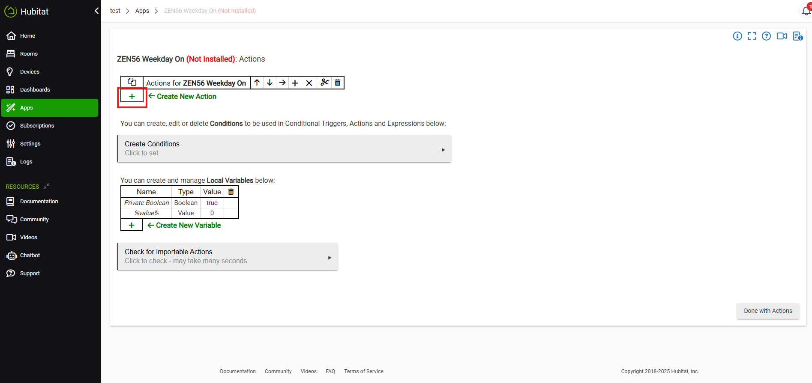Move action down with the down arrow
Viewport: 812px width, 383px height.
(x=270, y=83)
